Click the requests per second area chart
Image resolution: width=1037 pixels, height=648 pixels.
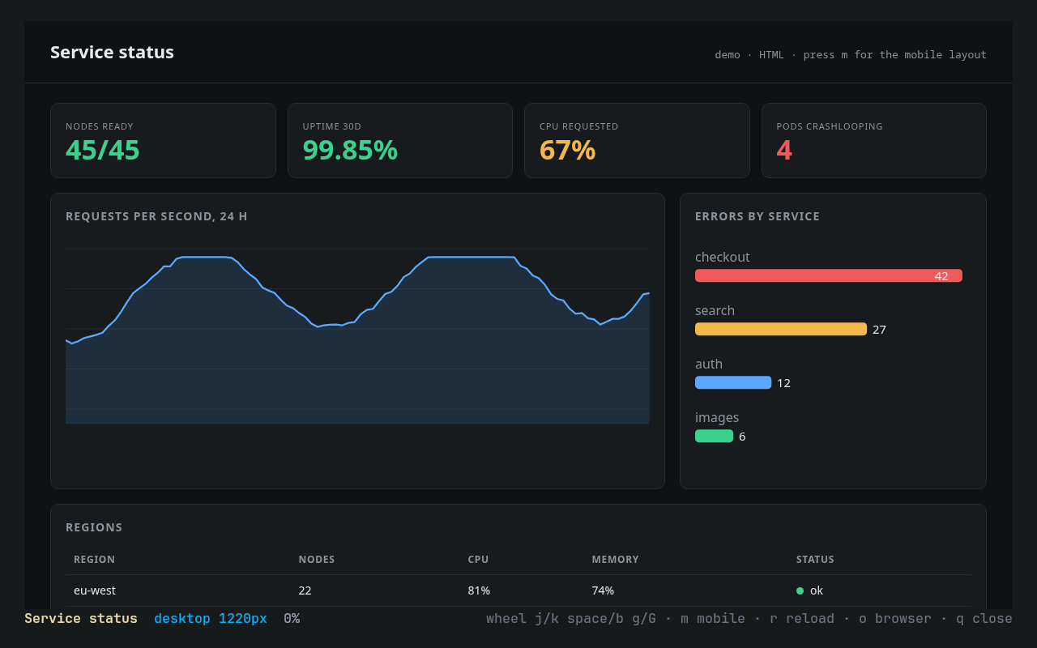pos(357,336)
